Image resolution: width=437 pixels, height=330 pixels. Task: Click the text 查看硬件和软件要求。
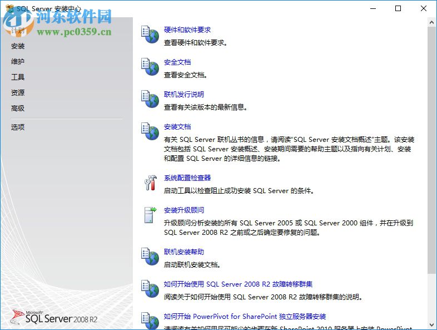pyautogui.click(x=196, y=43)
